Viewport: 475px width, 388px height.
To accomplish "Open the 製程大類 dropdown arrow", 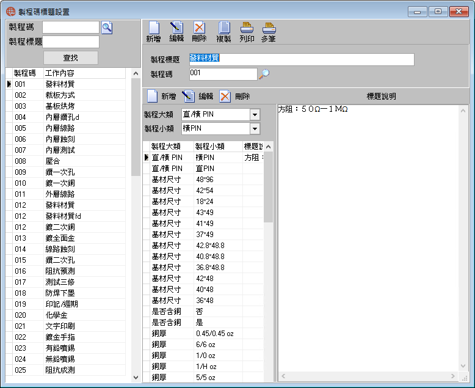I will (x=255, y=115).
